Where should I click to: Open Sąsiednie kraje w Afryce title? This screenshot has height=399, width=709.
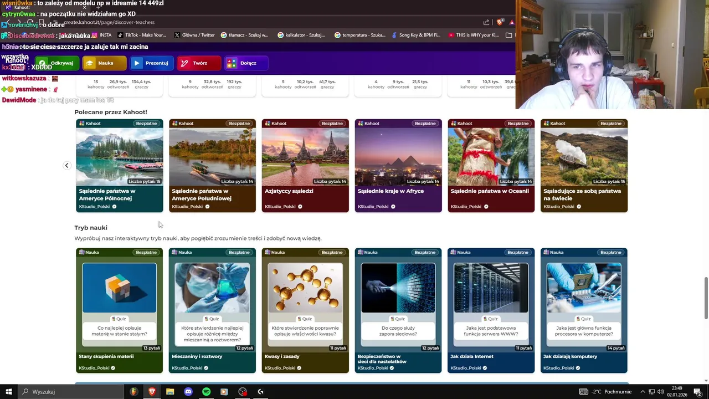pos(391,191)
